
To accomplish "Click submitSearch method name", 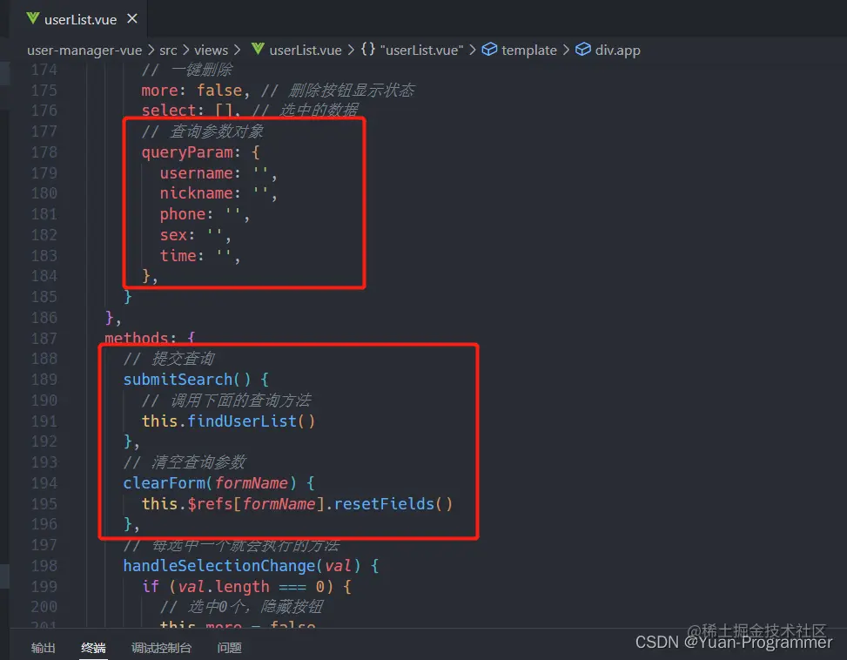I will click(x=178, y=380).
